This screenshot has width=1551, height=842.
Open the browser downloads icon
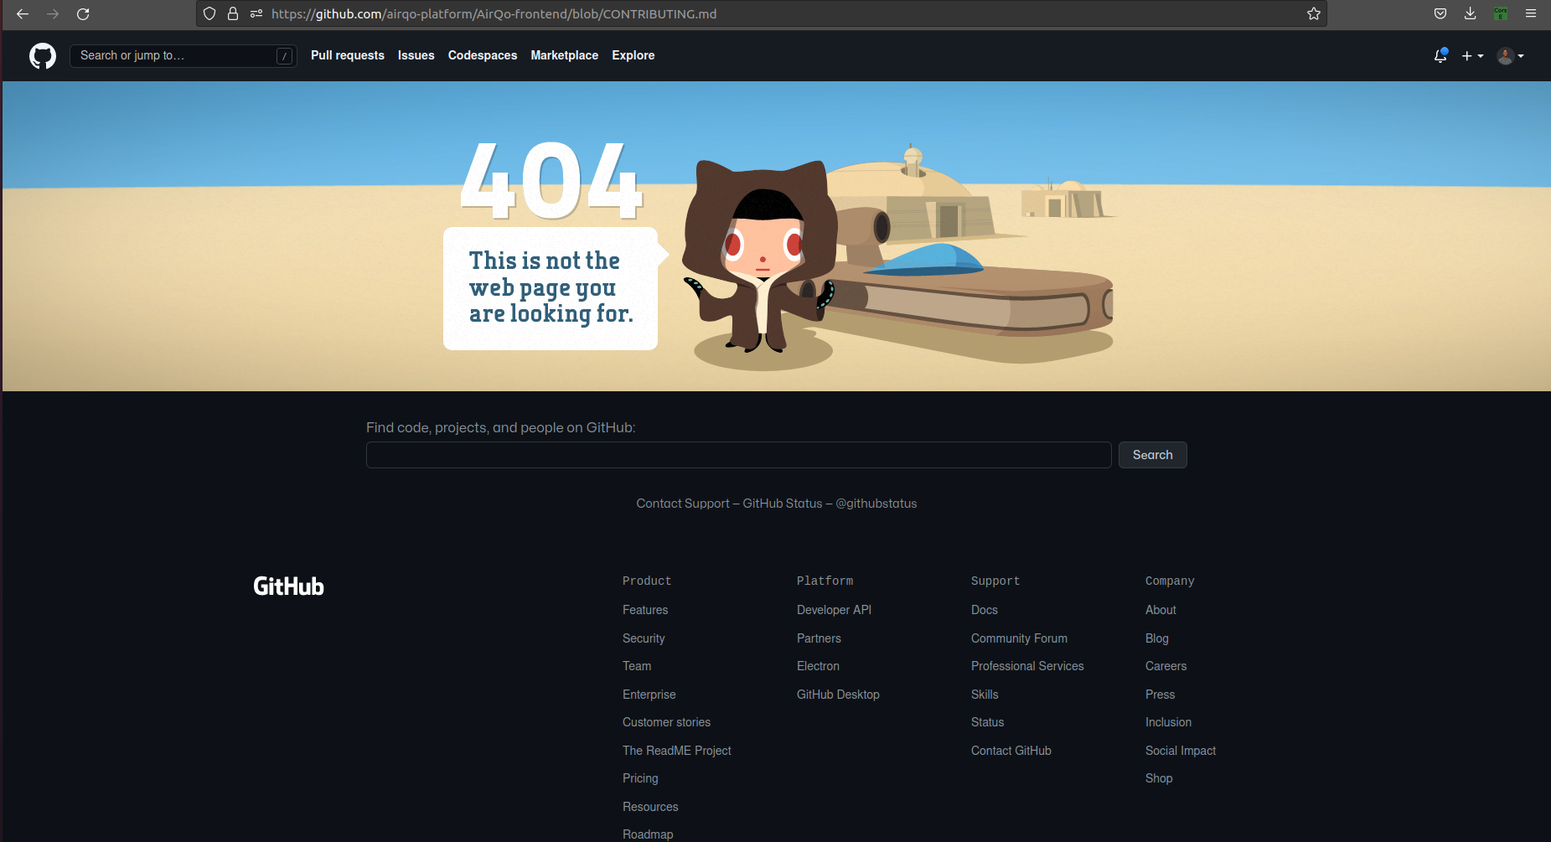1470,13
